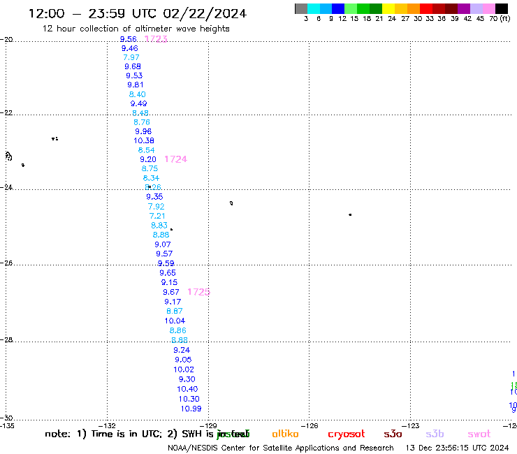The image size is (517, 454).
Task: Click the 10.02 wave height reading
Action: [x=184, y=369]
